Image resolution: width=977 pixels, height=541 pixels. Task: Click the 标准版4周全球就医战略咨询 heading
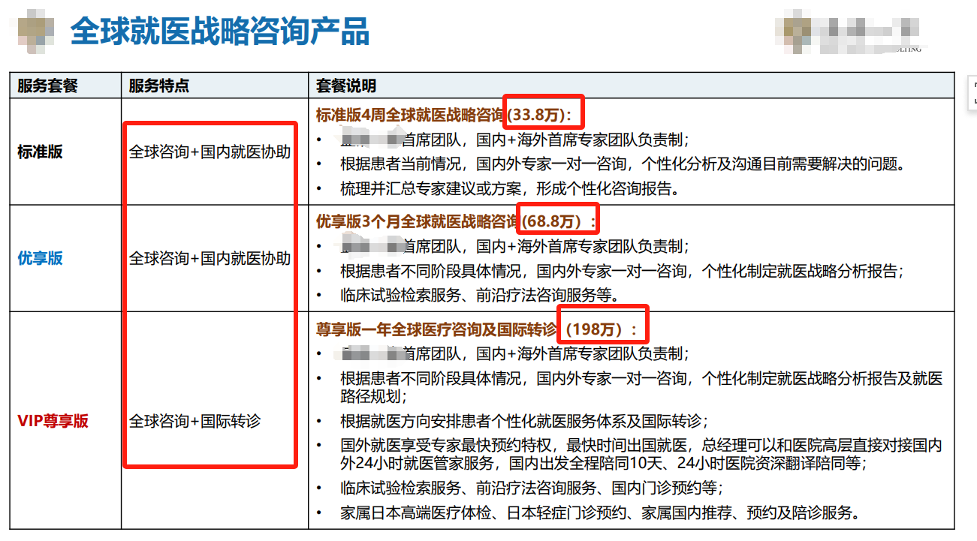click(x=409, y=115)
